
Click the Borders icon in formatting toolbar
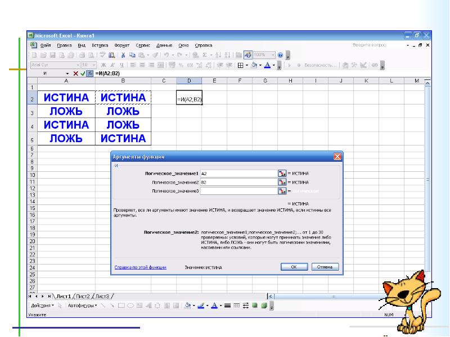pos(241,65)
